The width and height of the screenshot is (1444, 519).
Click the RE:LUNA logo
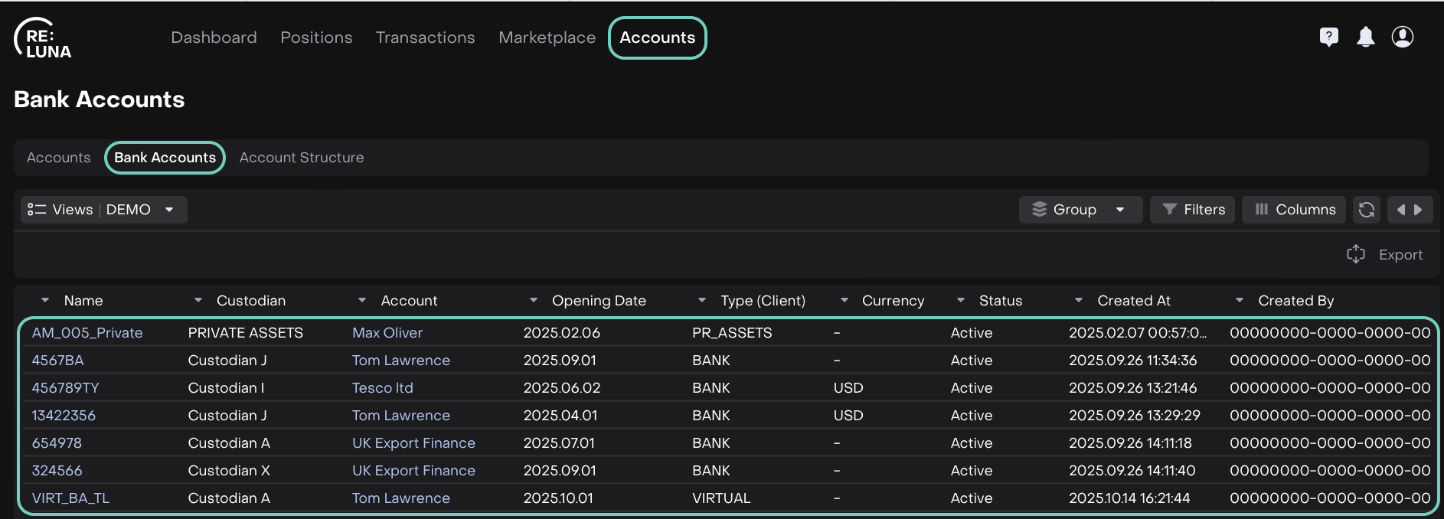[43, 38]
